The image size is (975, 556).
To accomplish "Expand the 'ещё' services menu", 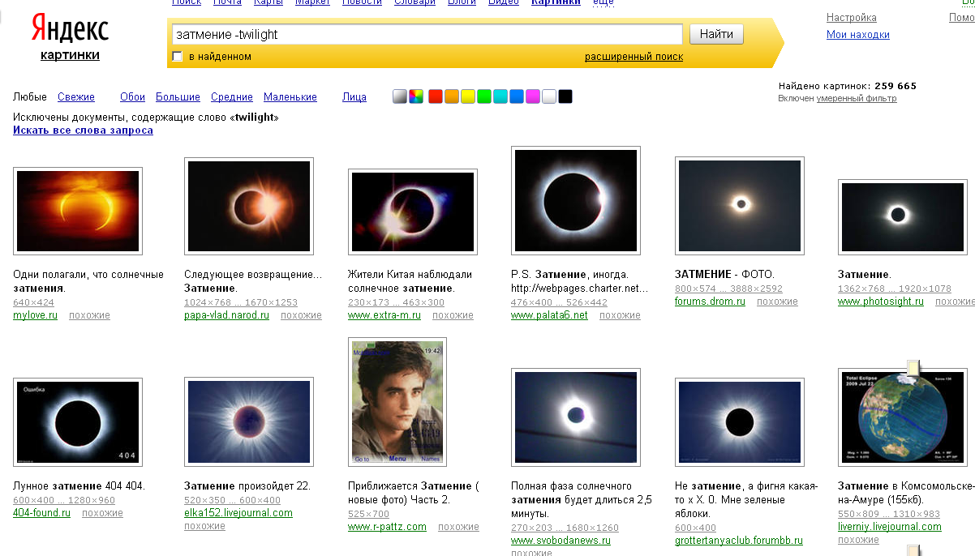I will coord(603,2).
